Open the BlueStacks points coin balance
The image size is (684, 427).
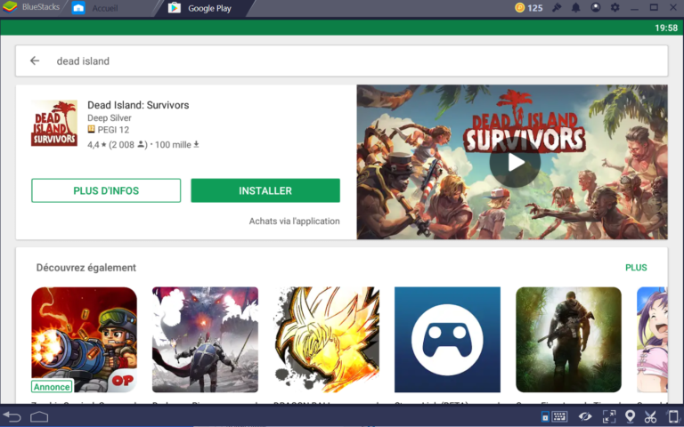coord(529,8)
